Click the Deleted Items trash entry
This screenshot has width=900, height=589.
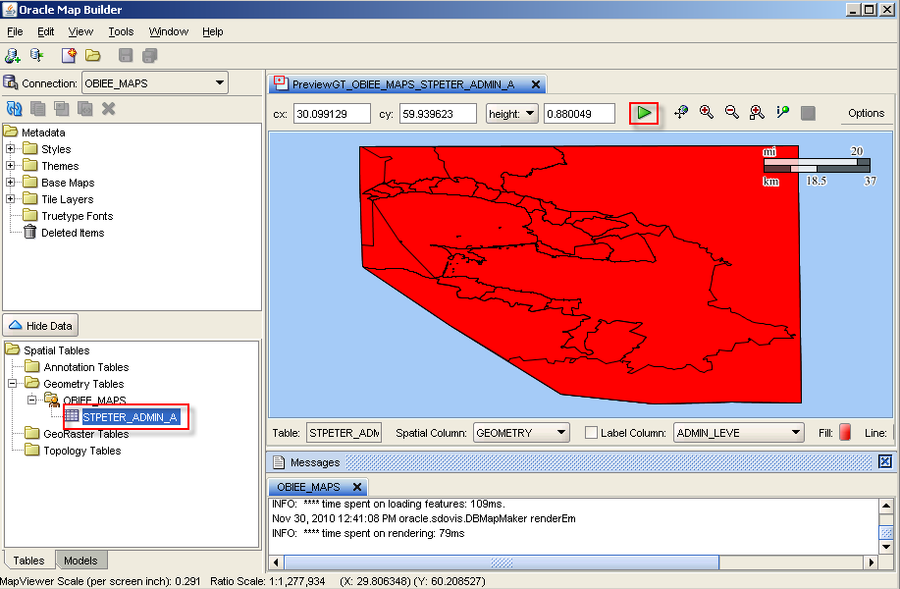[x=64, y=232]
